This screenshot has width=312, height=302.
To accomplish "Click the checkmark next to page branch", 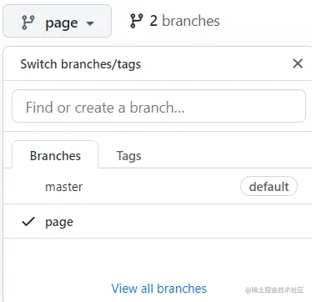I will point(28,222).
